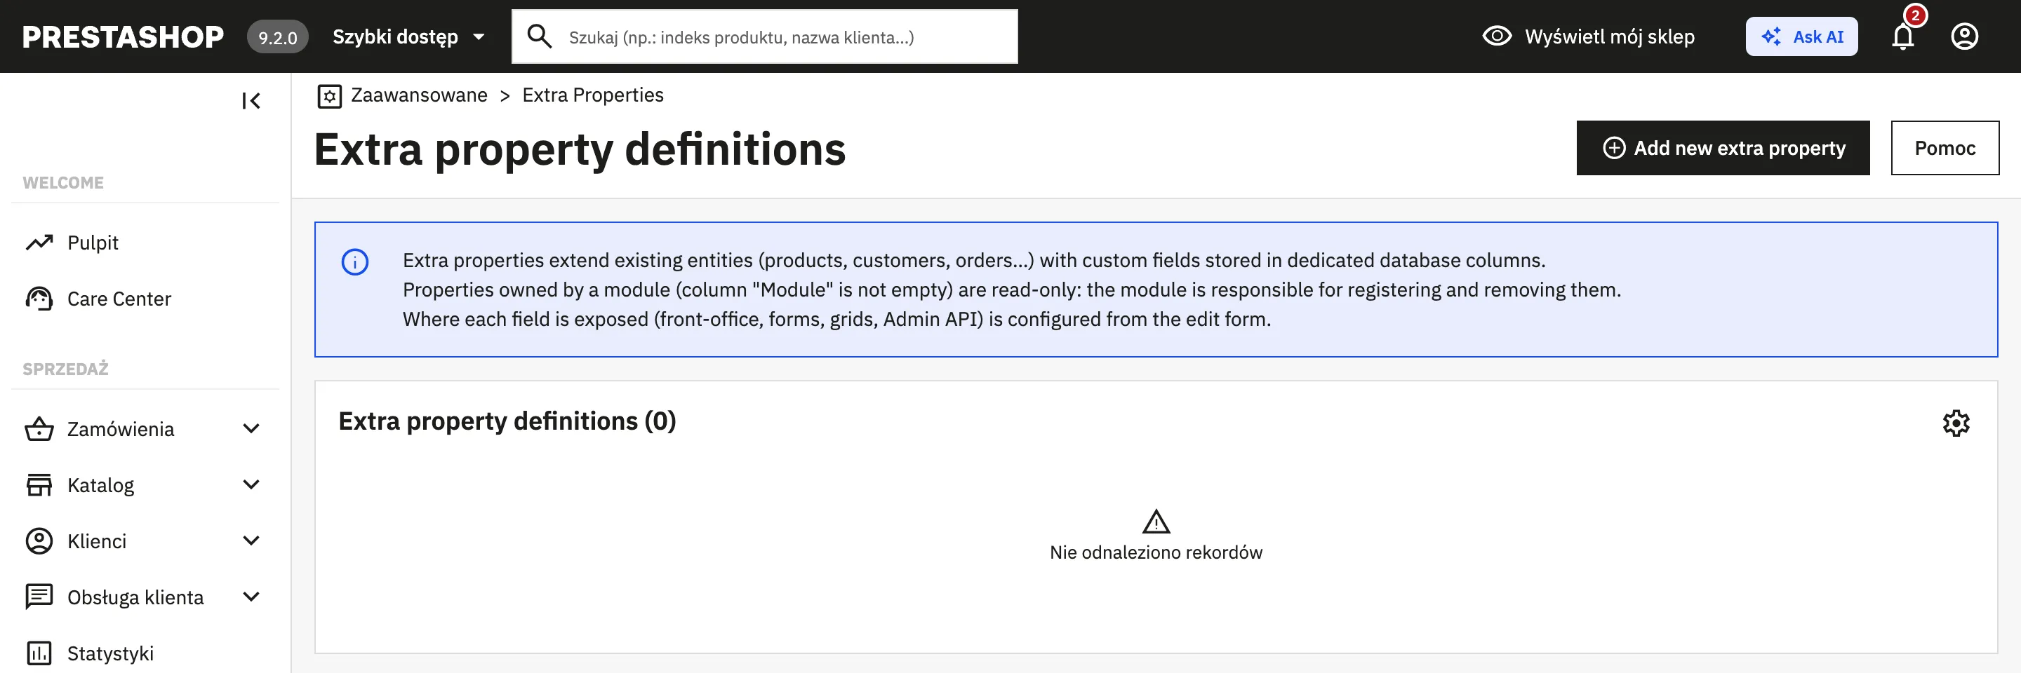Click the plus icon on Add button

(1614, 148)
